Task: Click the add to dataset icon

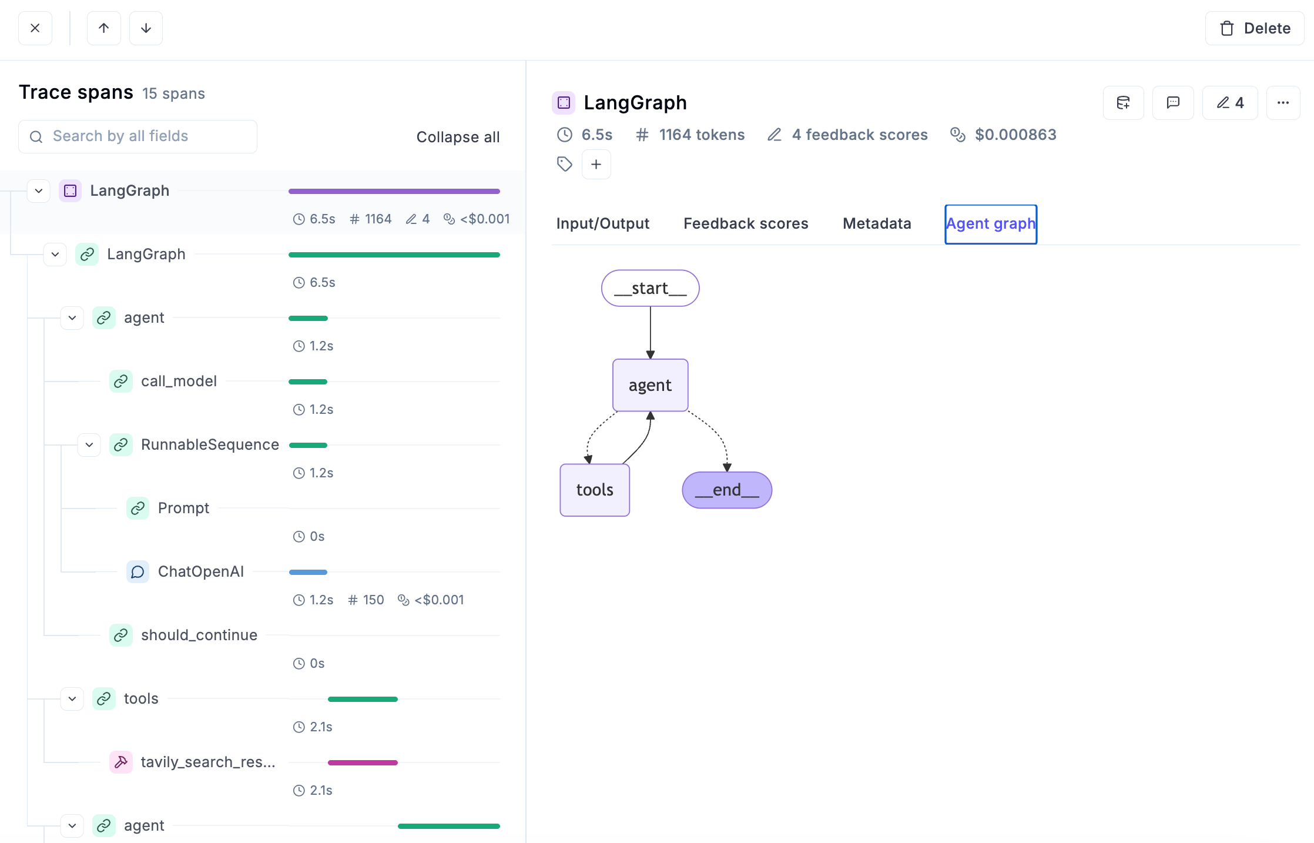Action: coord(1123,102)
